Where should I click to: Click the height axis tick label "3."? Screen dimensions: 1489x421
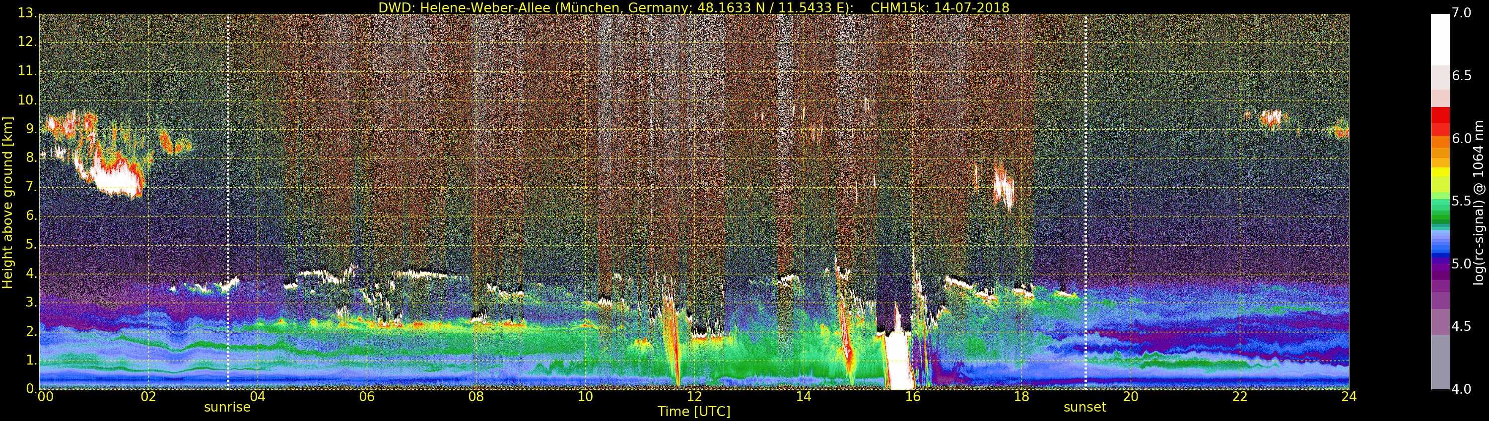click(x=31, y=303)
